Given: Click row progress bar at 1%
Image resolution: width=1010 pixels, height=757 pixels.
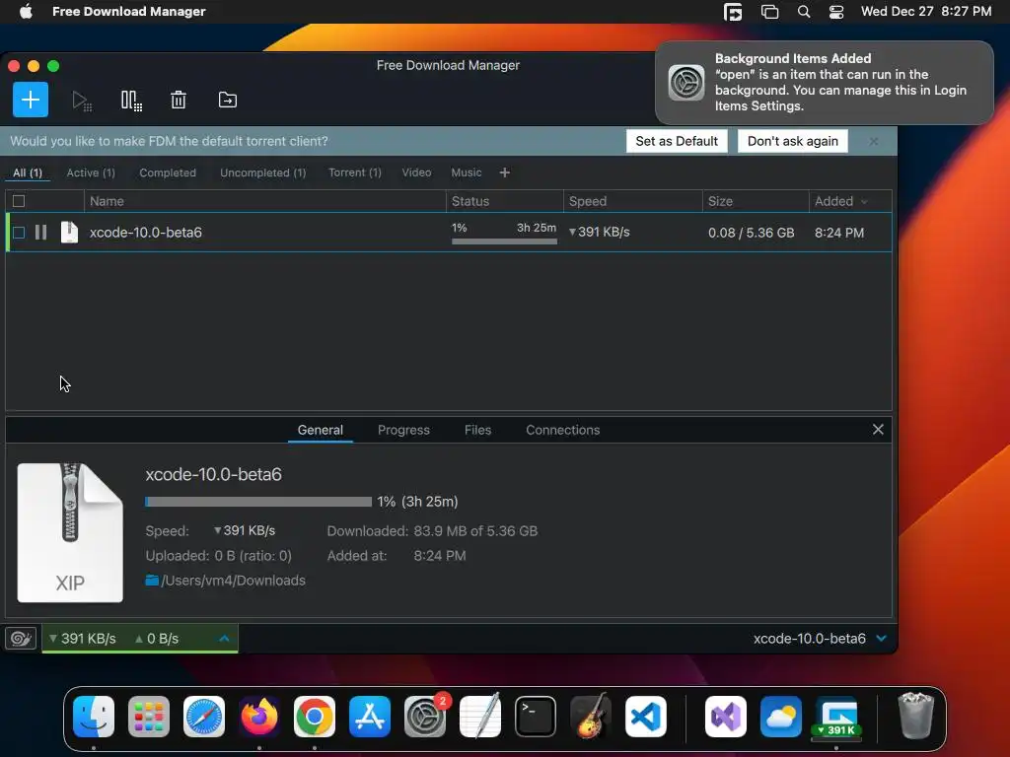Looking at the screenshot, I should [504, 241].
